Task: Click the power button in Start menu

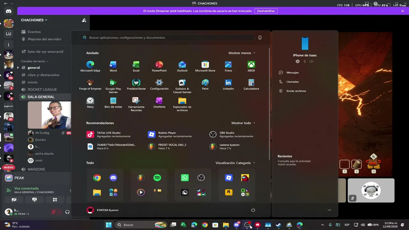Action: point(253,210)
